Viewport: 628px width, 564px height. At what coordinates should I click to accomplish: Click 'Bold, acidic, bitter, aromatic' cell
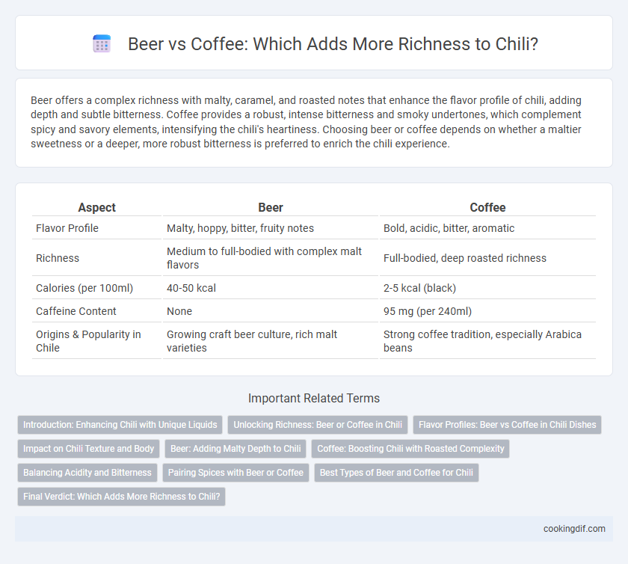(x=487, y=228)
